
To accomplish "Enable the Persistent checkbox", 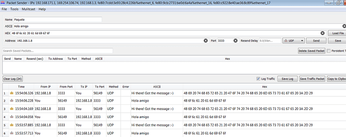I will 329,51.
